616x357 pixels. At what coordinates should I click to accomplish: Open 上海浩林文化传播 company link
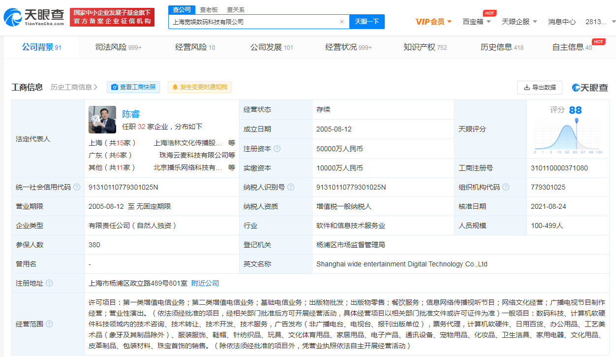click(188, 143)
